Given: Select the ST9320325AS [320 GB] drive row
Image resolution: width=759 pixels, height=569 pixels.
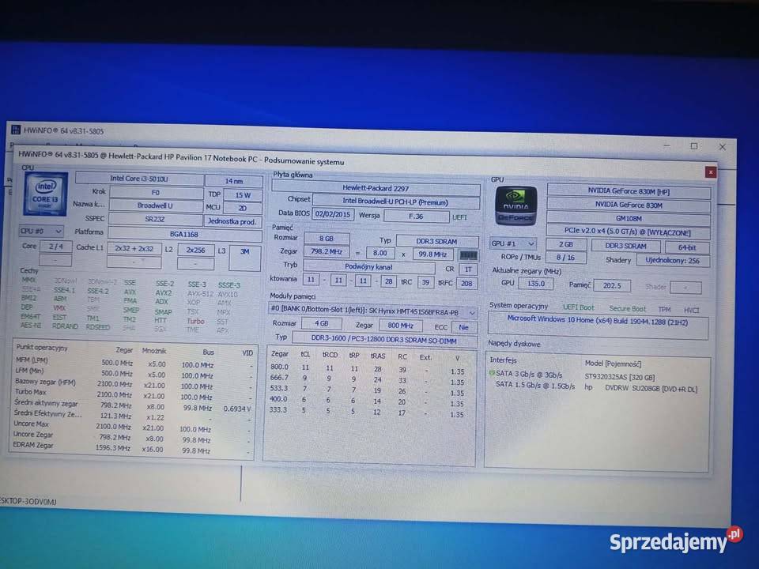Looking at the screenshot, I should pos(599,376).
